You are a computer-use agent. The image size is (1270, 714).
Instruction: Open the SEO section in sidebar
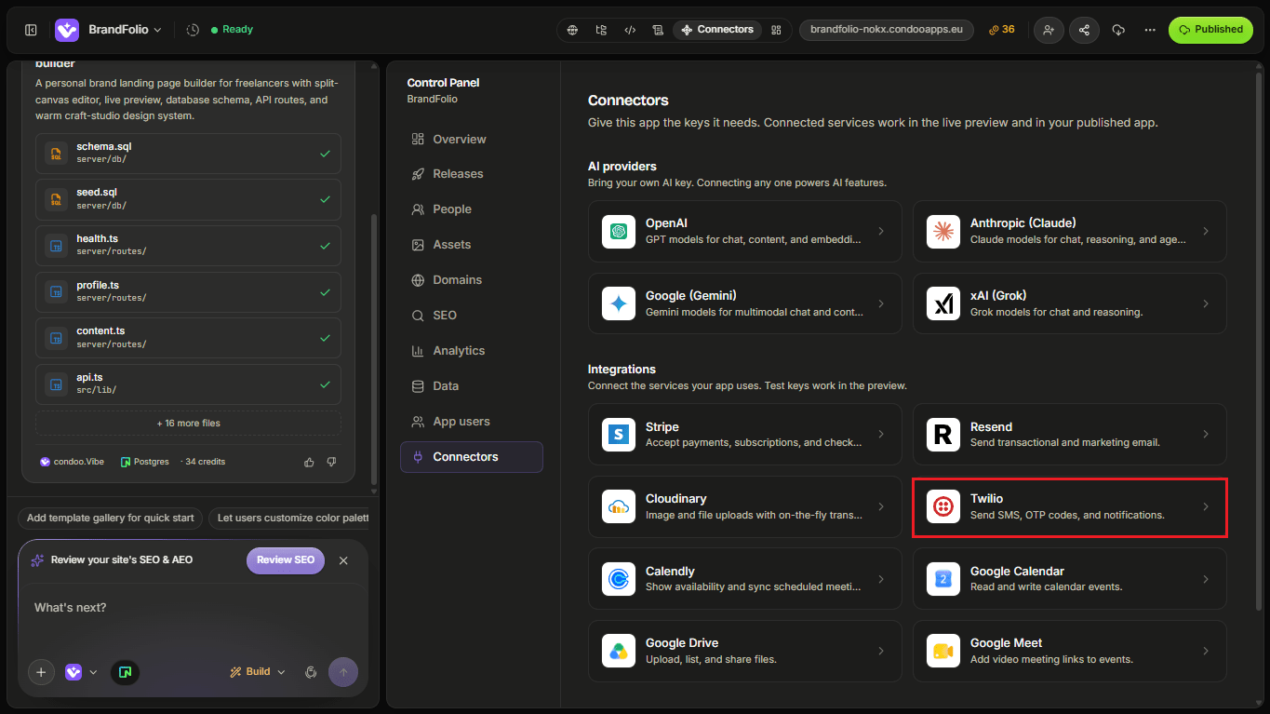point(472,316)
